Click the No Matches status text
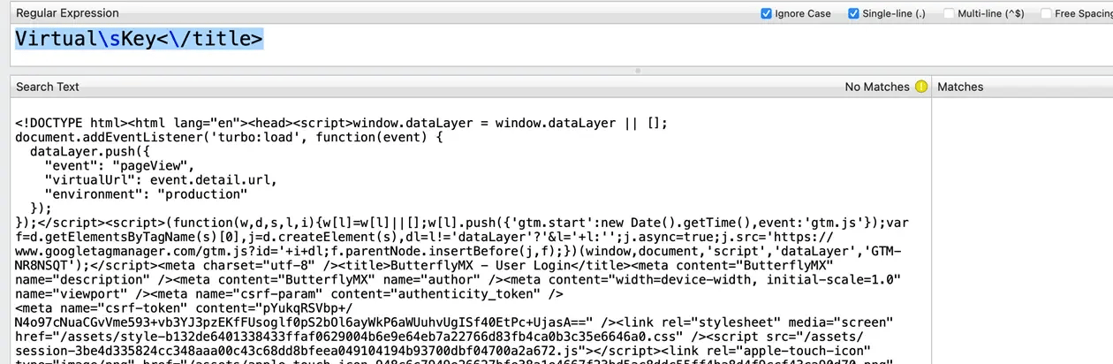Viewport: 1113px width, 364px height. pos(876,87)
